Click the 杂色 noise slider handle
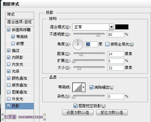 [74, 97]
